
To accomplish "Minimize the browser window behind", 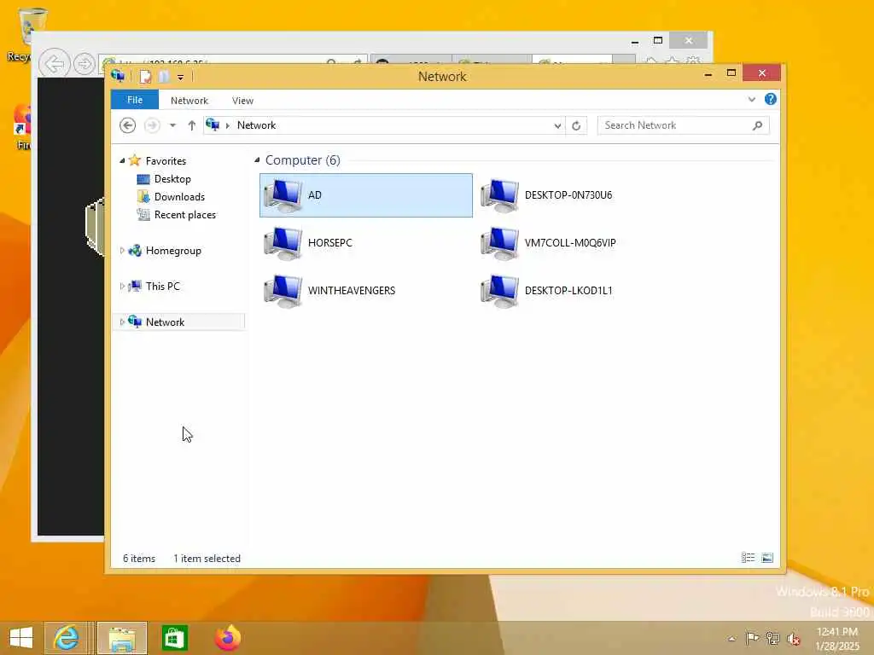I will 635,41.
